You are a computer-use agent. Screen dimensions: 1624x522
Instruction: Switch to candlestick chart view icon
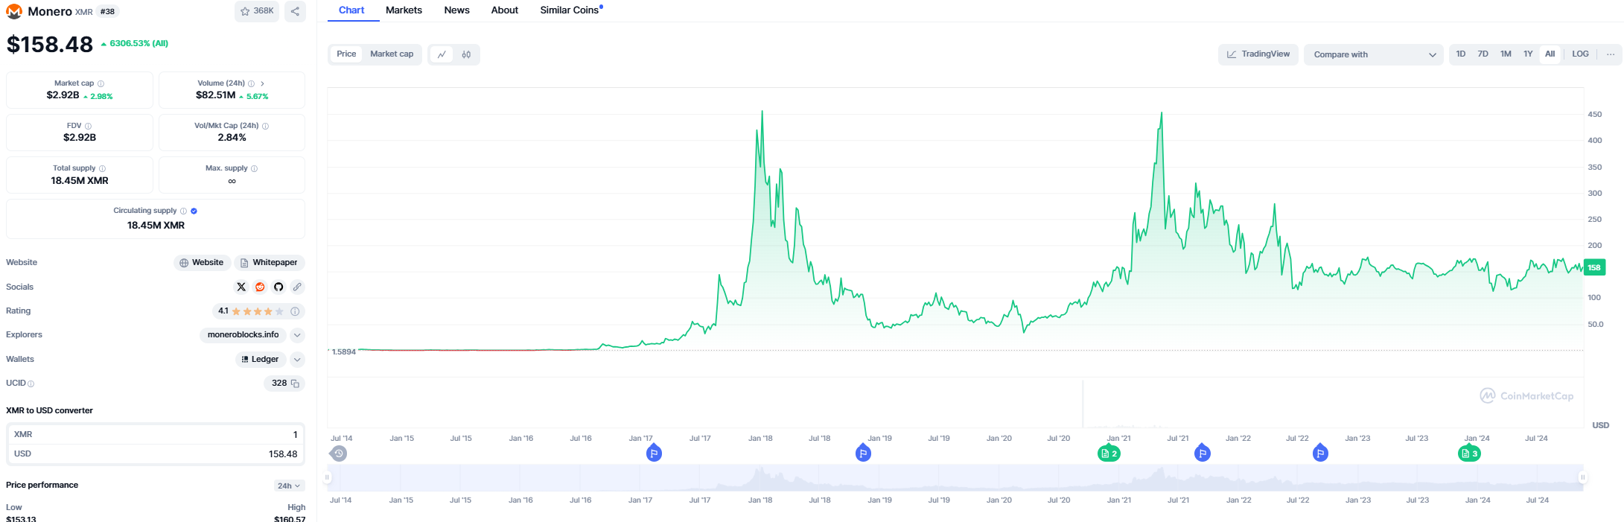(x=466, y=54)
